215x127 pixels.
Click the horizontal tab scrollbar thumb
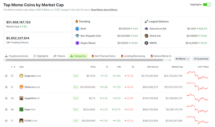[x=84, y=60]
